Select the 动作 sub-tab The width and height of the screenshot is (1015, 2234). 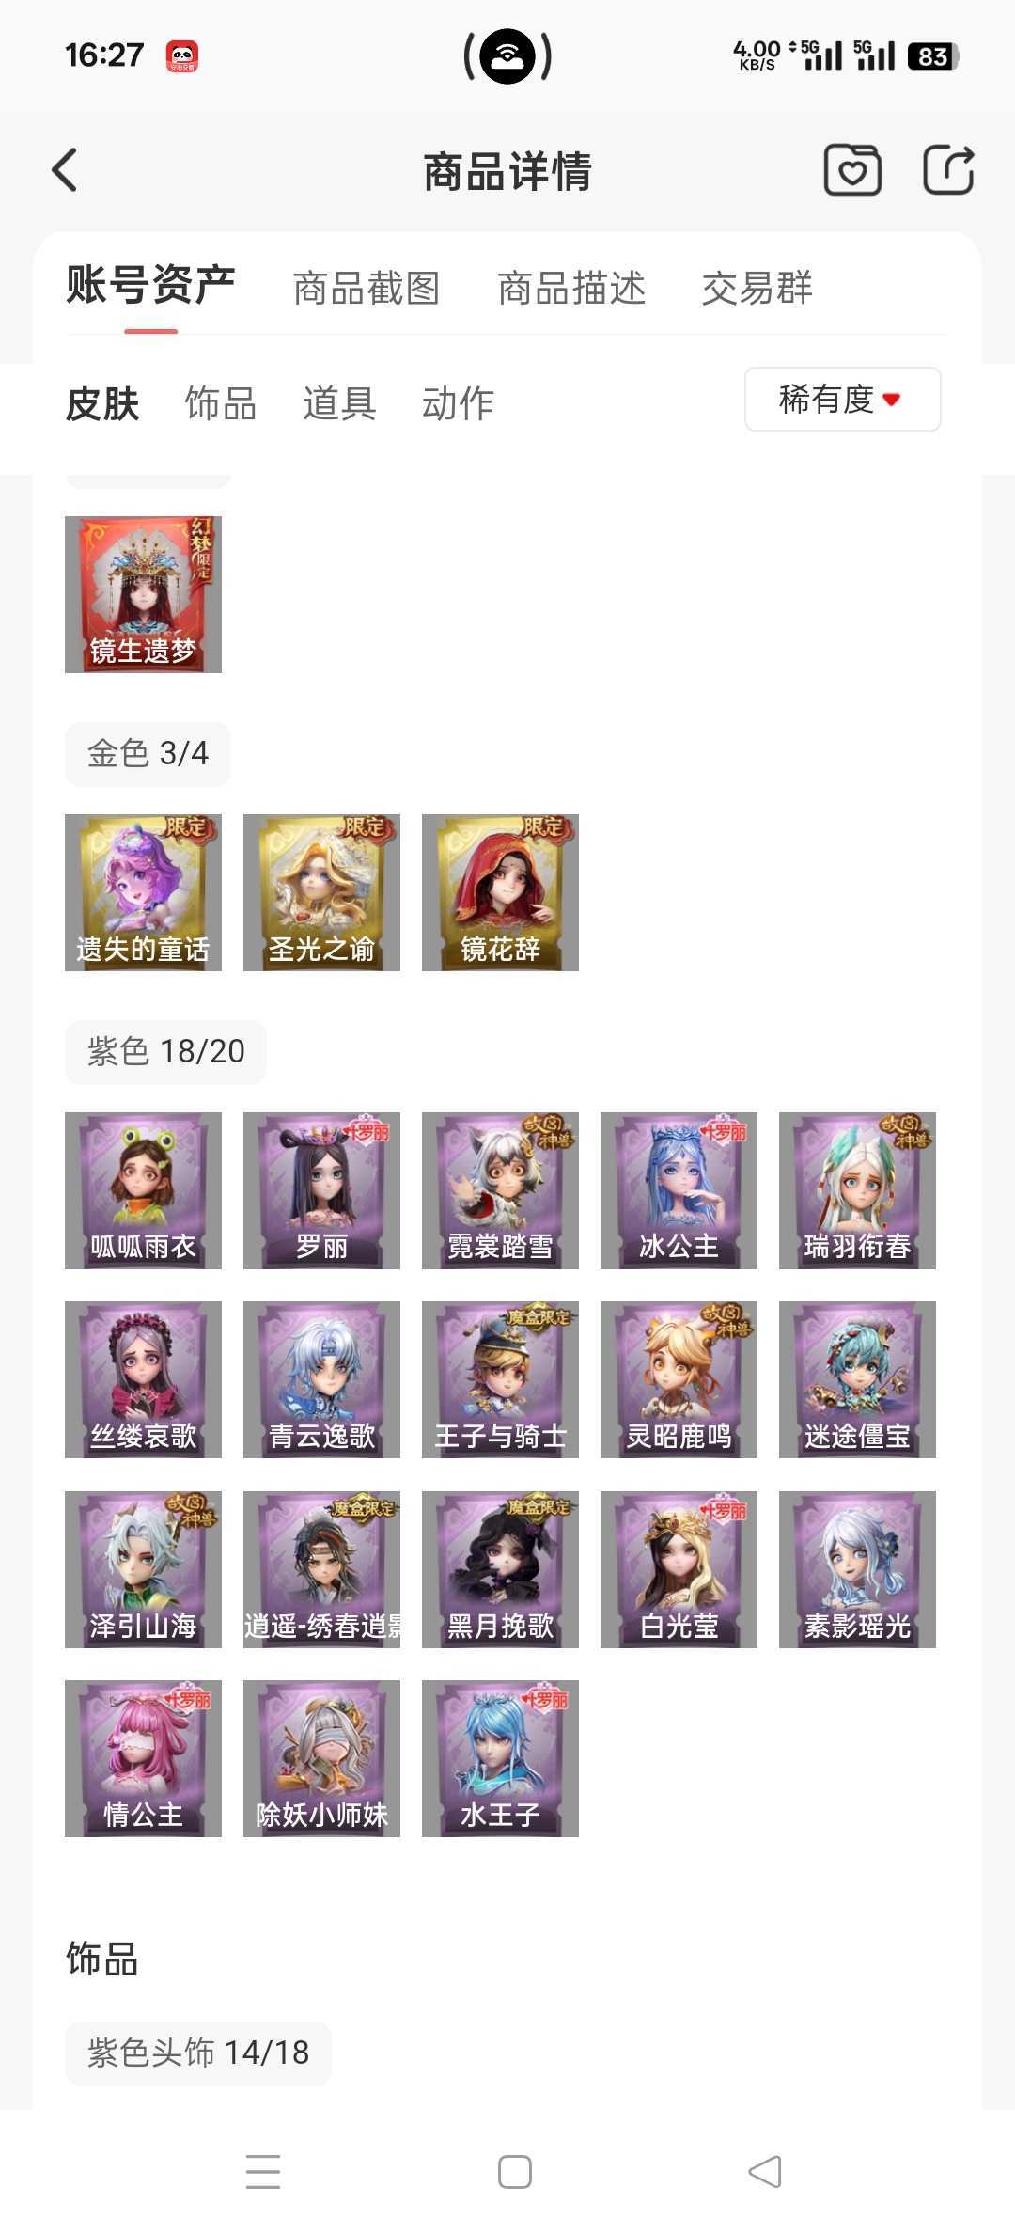click(458, 403)
